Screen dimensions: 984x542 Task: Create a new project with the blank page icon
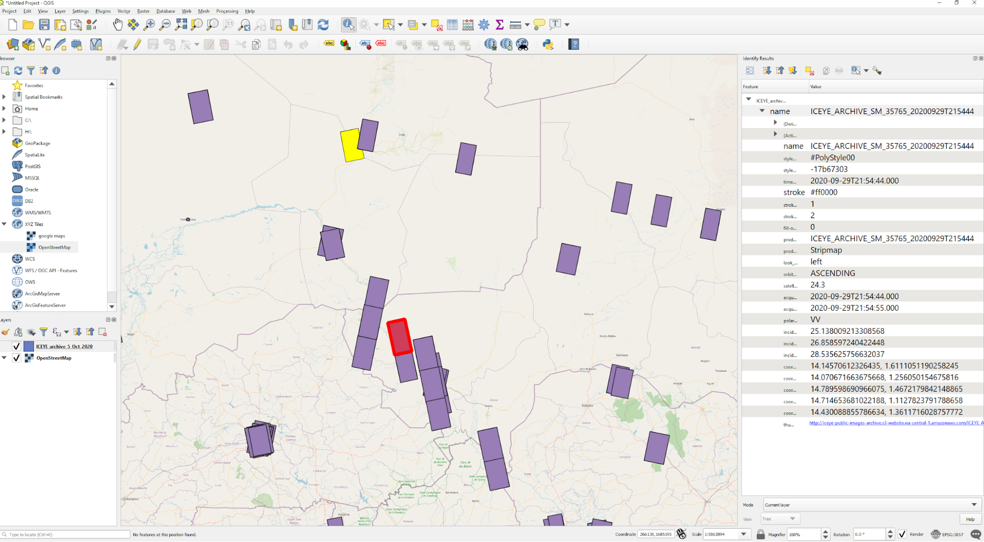12,25
